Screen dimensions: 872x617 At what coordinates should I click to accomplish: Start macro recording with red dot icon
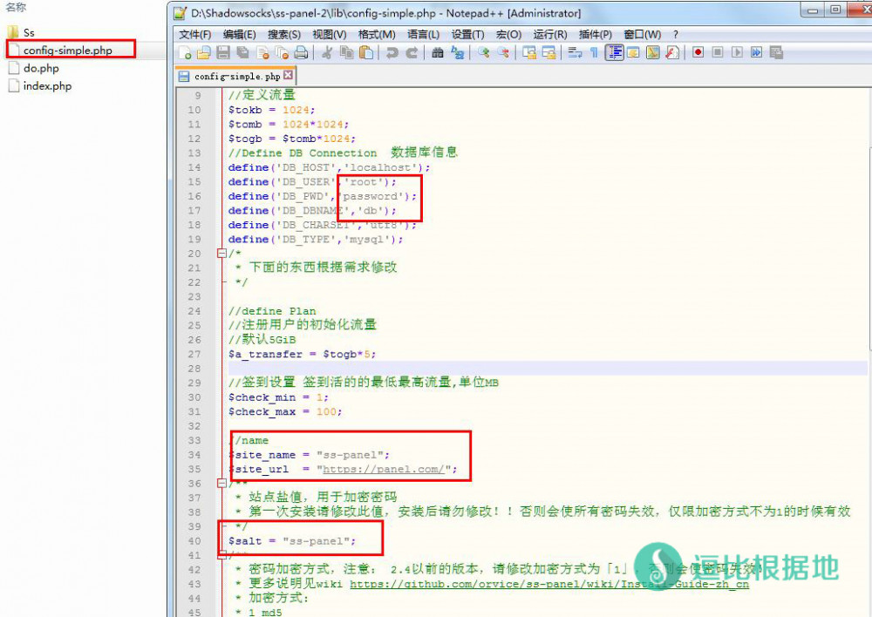[698, 53]
